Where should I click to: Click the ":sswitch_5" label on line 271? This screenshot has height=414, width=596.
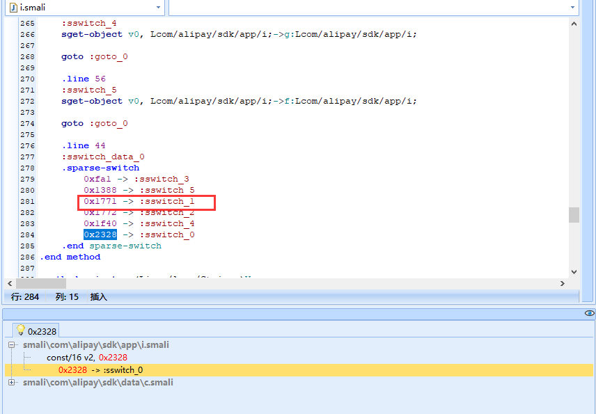[x=89, y=90]
